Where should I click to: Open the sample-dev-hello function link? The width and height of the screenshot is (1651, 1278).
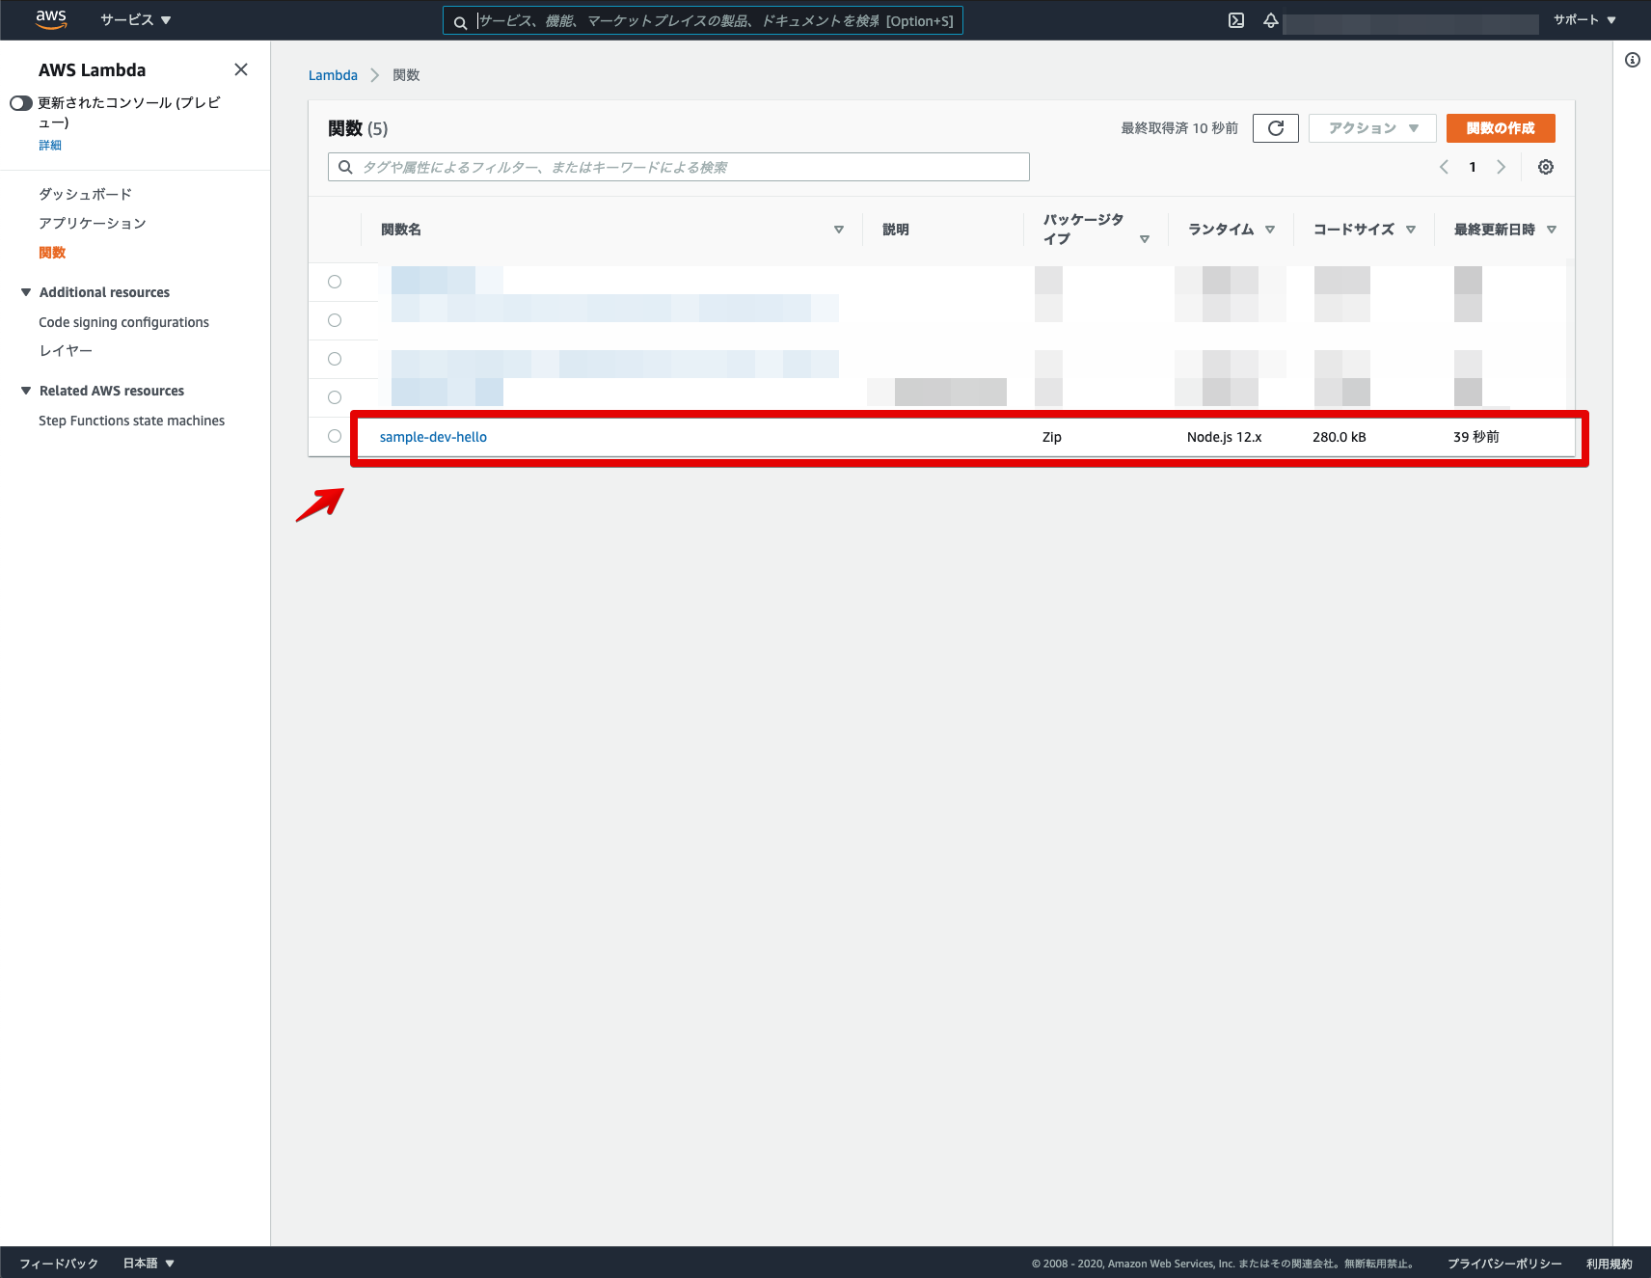coord(433,437)
